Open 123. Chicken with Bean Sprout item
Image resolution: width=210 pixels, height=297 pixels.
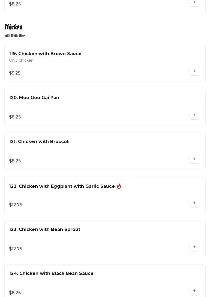(45, 230)
